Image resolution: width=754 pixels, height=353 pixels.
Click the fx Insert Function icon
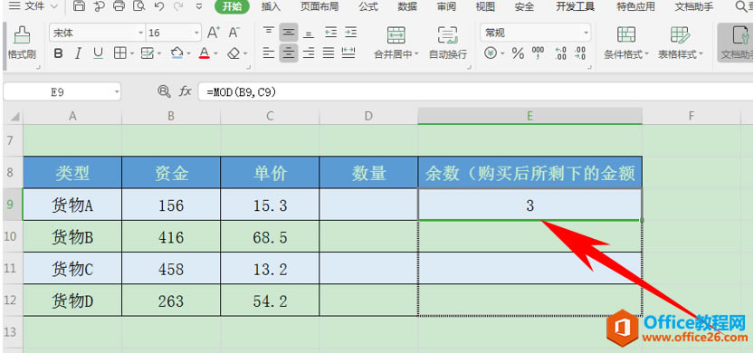pos(186,91)
